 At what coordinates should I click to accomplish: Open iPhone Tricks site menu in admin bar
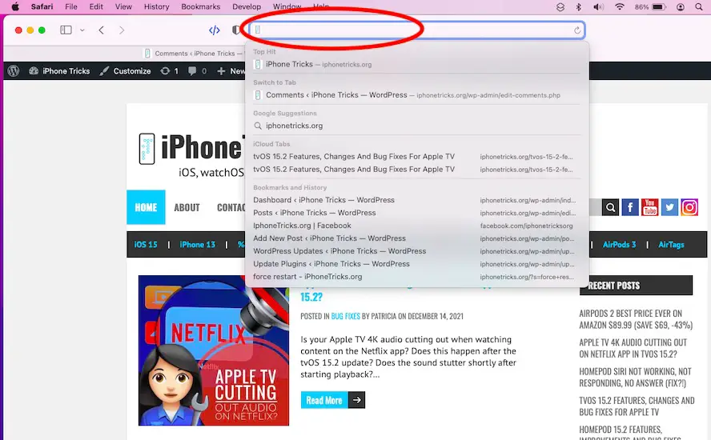click(59, 71)
